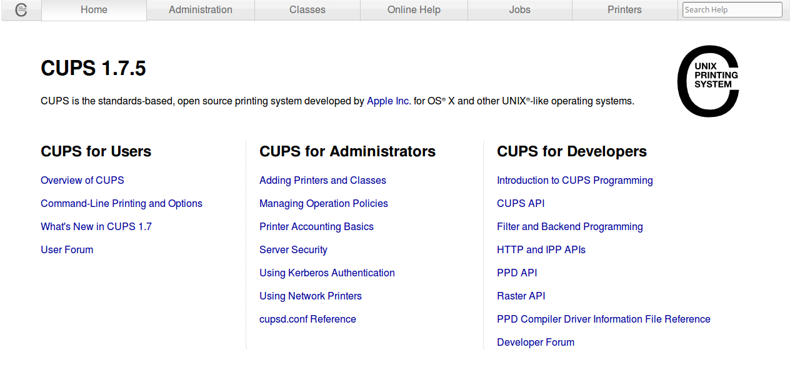Visit the Developer Forum link

pos(536,342)
